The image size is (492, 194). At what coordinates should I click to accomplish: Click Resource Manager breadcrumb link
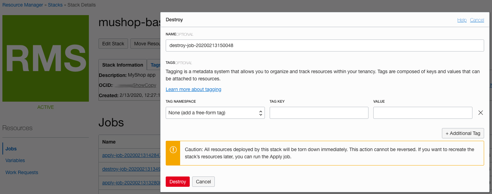(x=23, y=5)
